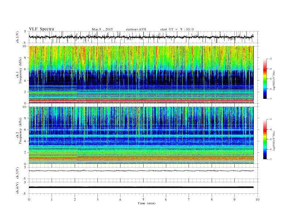Click the "2" kHz tick on ch.2 frequency axis
The image size is (290, 224).
(26, 152)
